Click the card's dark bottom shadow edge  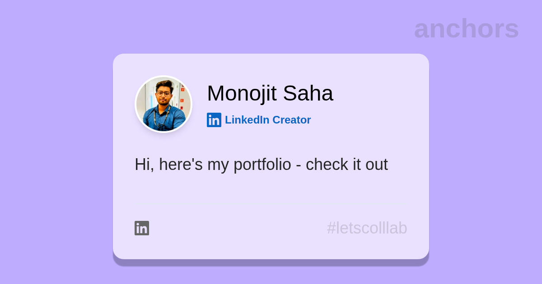point(271,262)
